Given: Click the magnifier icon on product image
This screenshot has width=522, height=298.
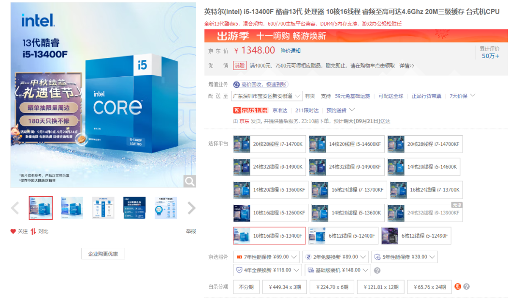Looking at the screenshot, I should 190,181.
